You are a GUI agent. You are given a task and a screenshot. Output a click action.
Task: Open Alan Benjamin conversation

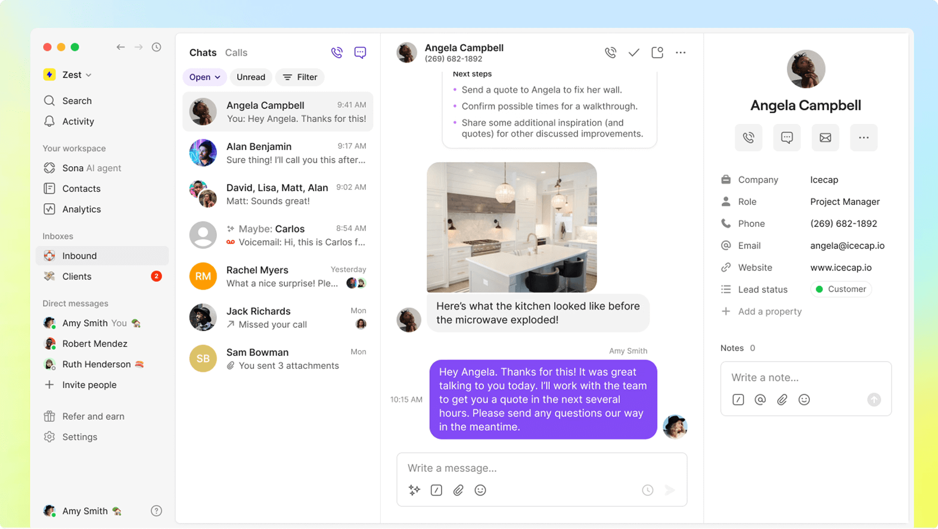click(x=278, y=153)
